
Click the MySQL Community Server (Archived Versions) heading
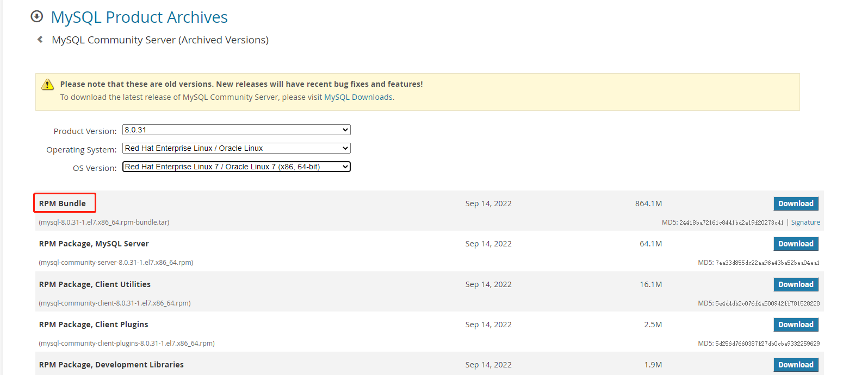[x=160, y=40]
